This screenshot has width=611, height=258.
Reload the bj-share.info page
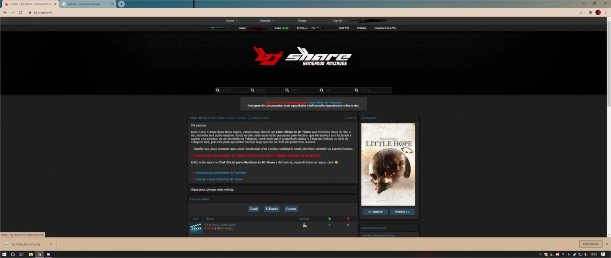pyautogui.click(x=21, y=12)
